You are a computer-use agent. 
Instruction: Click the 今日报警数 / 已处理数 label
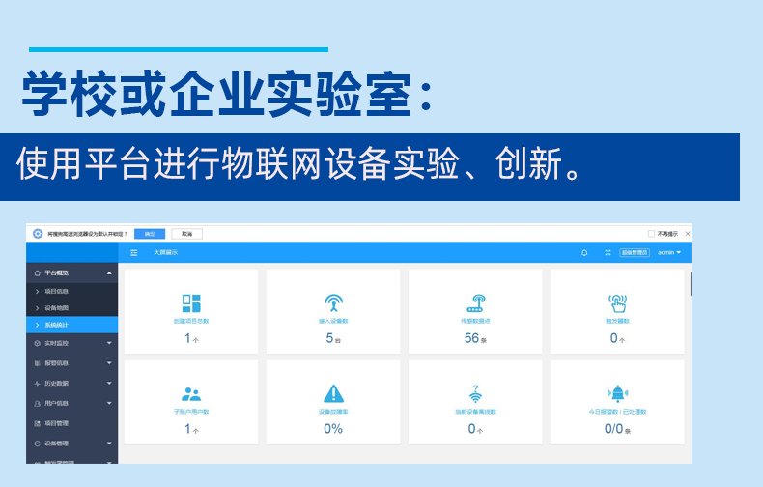[x=617, y=412]
